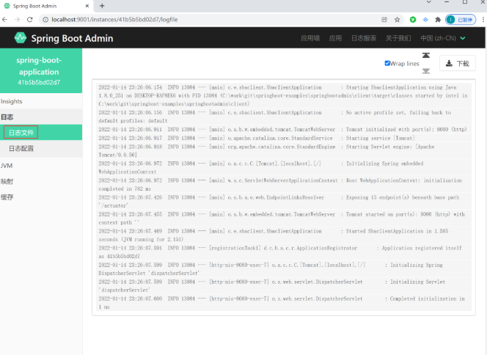Download the log file with 下载 button

[457, 63]
